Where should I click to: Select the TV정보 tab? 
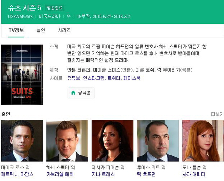point(16,30)
